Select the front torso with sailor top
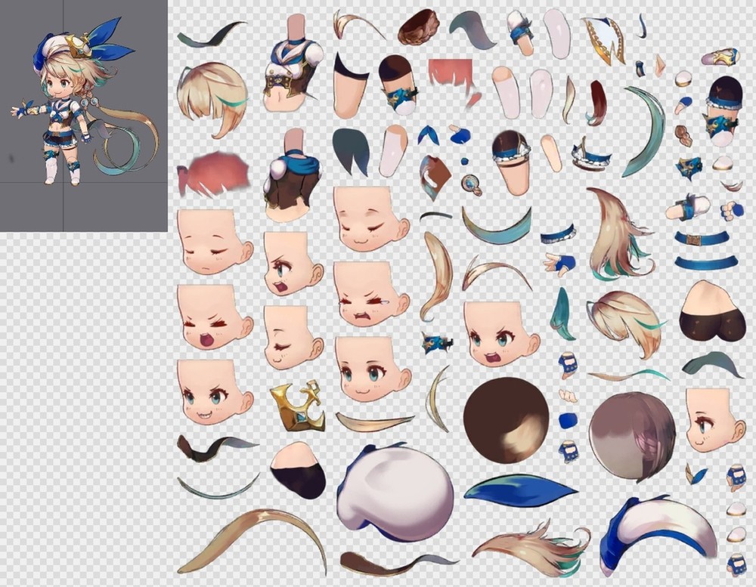This screenshot has height=587, width=756. click(292, 73)
